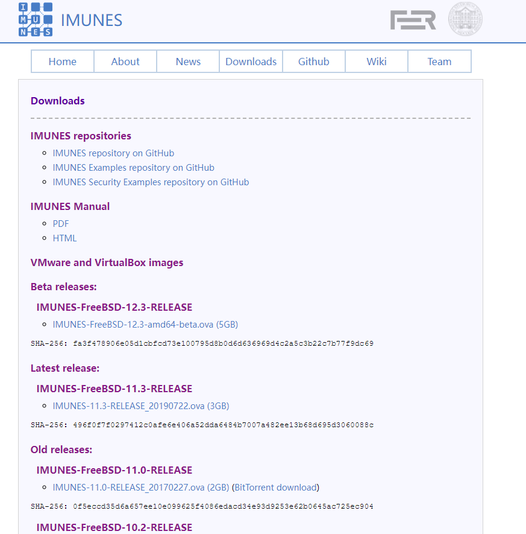Screen dimensions: 526x534
Task: Click the SHA-256 hash starting fa3f478906
Action: tap(223, 343)
